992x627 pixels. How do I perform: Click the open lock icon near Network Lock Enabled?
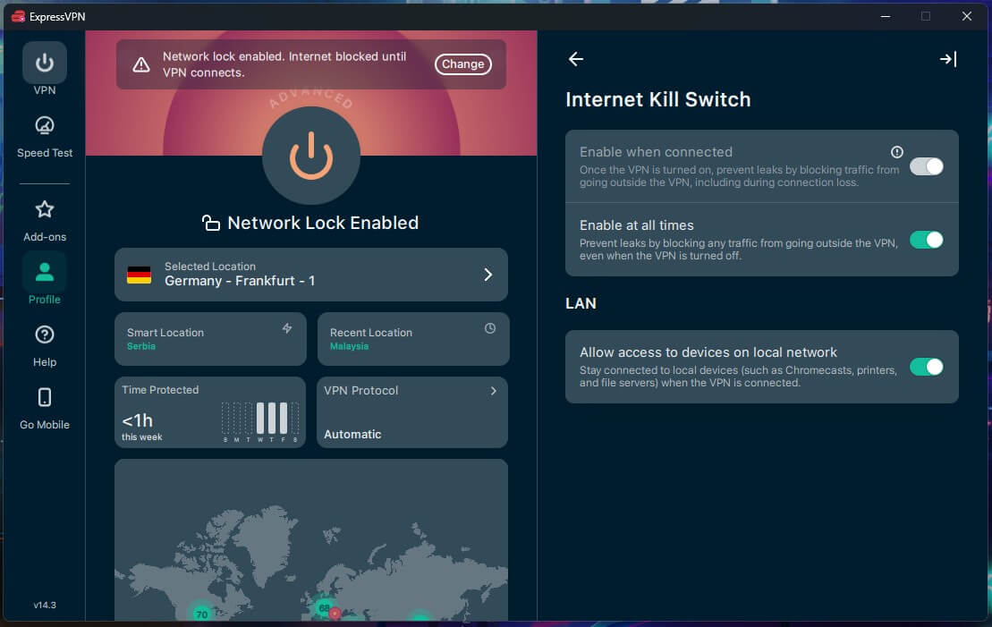point(211,223)
